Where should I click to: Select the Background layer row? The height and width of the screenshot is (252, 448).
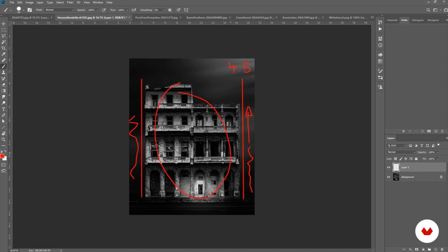coord(416,177)
